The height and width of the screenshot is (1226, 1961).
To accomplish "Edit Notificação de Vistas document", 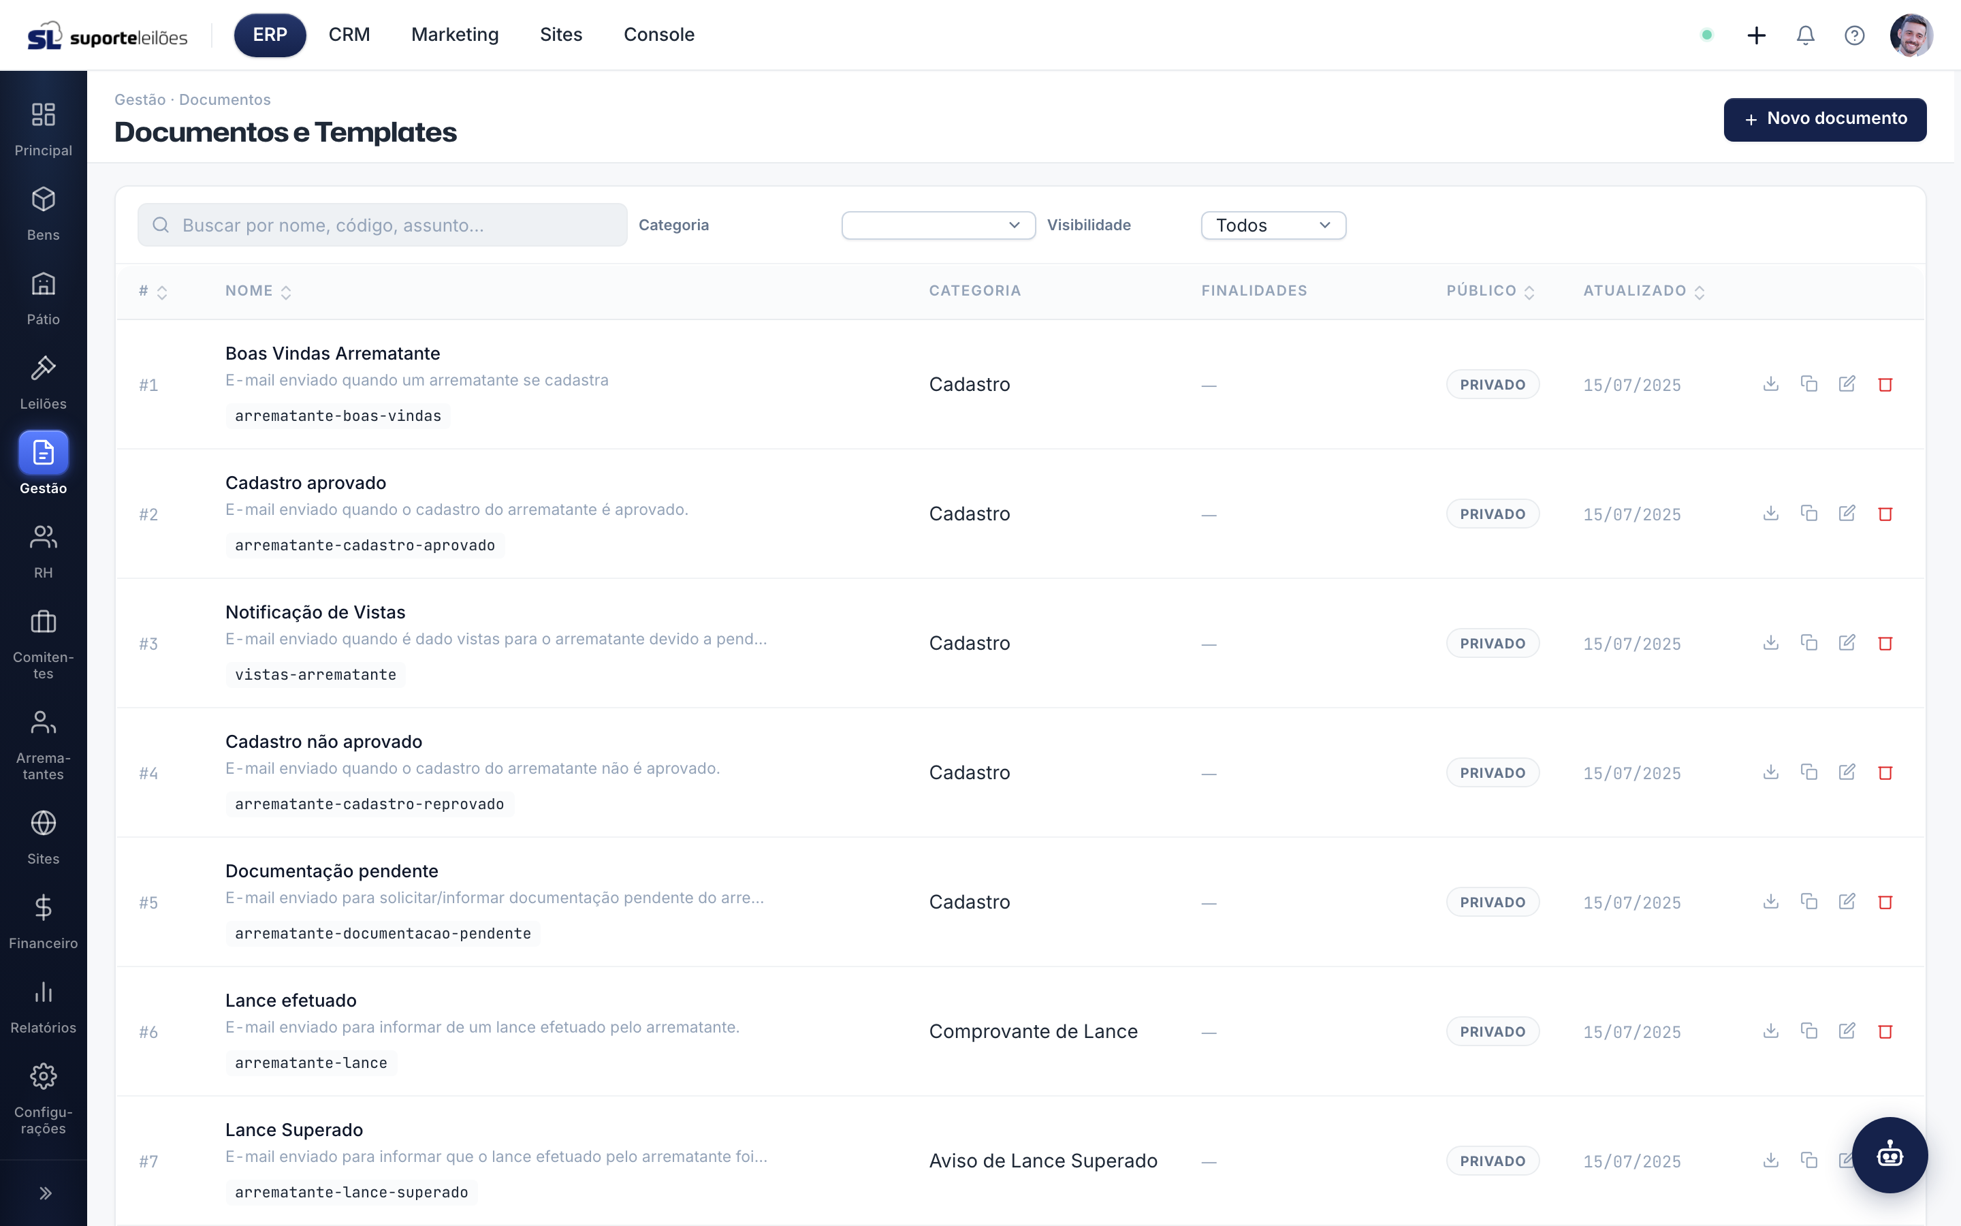I will pos(1847,643).
